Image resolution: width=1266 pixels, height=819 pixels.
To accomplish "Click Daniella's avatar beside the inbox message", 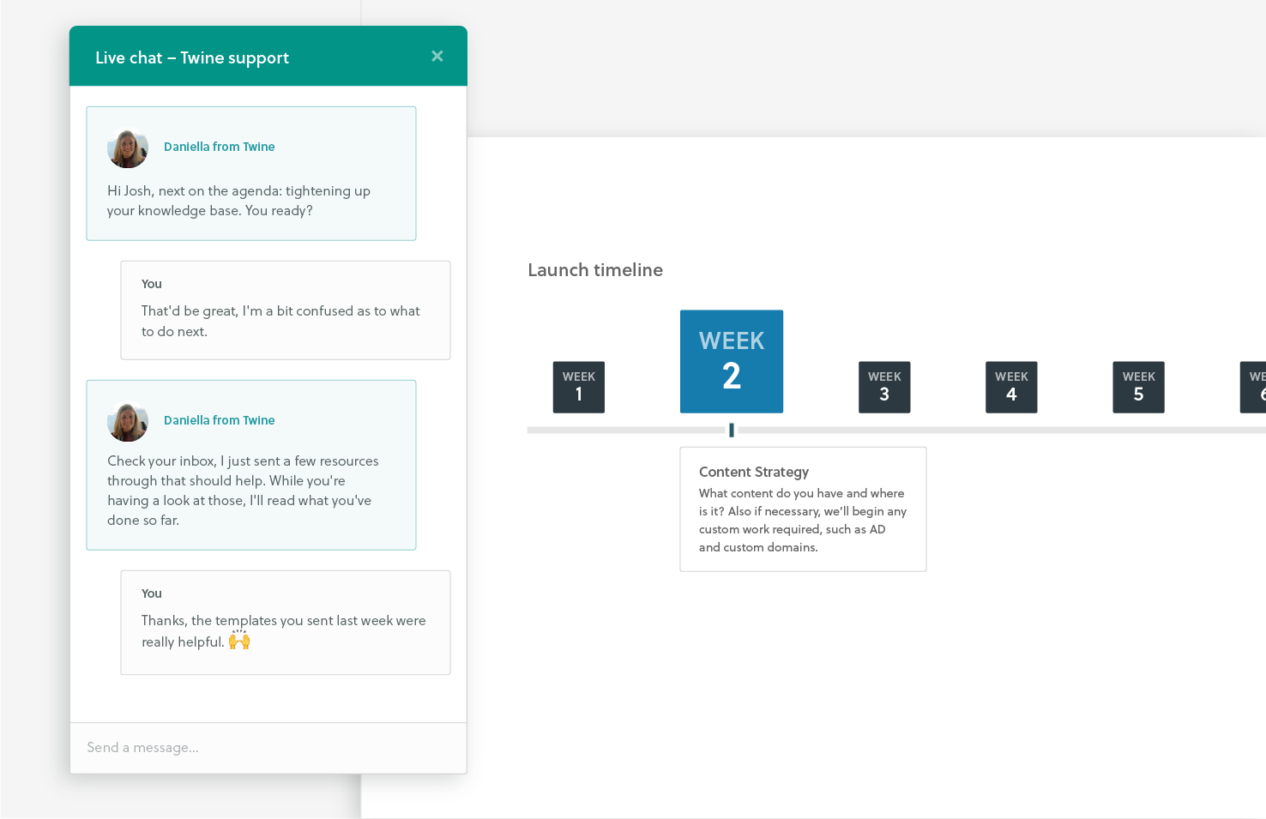I will 128,421.
